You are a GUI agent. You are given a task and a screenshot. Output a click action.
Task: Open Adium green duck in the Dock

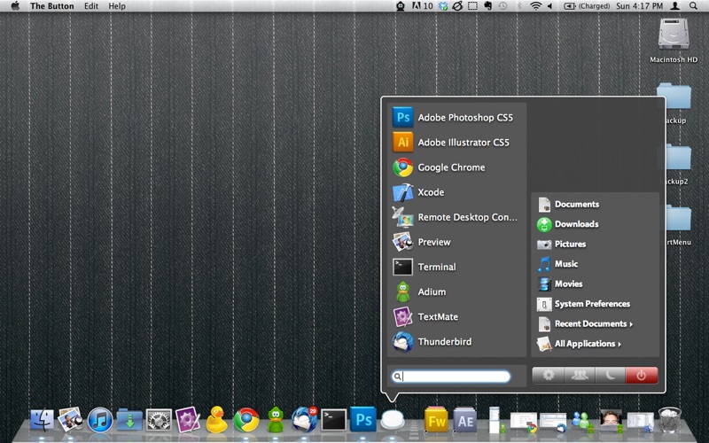coord(276,419)
